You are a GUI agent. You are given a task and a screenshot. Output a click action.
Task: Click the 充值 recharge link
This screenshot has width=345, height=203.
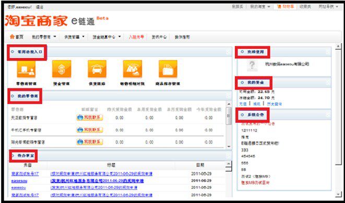(x=243, y=104)
